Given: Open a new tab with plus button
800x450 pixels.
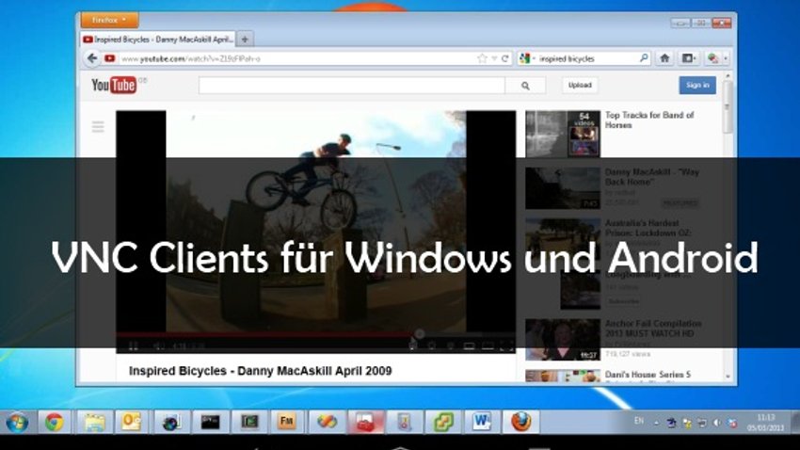Looking at the screenshot, I should [x=245, y=40].
